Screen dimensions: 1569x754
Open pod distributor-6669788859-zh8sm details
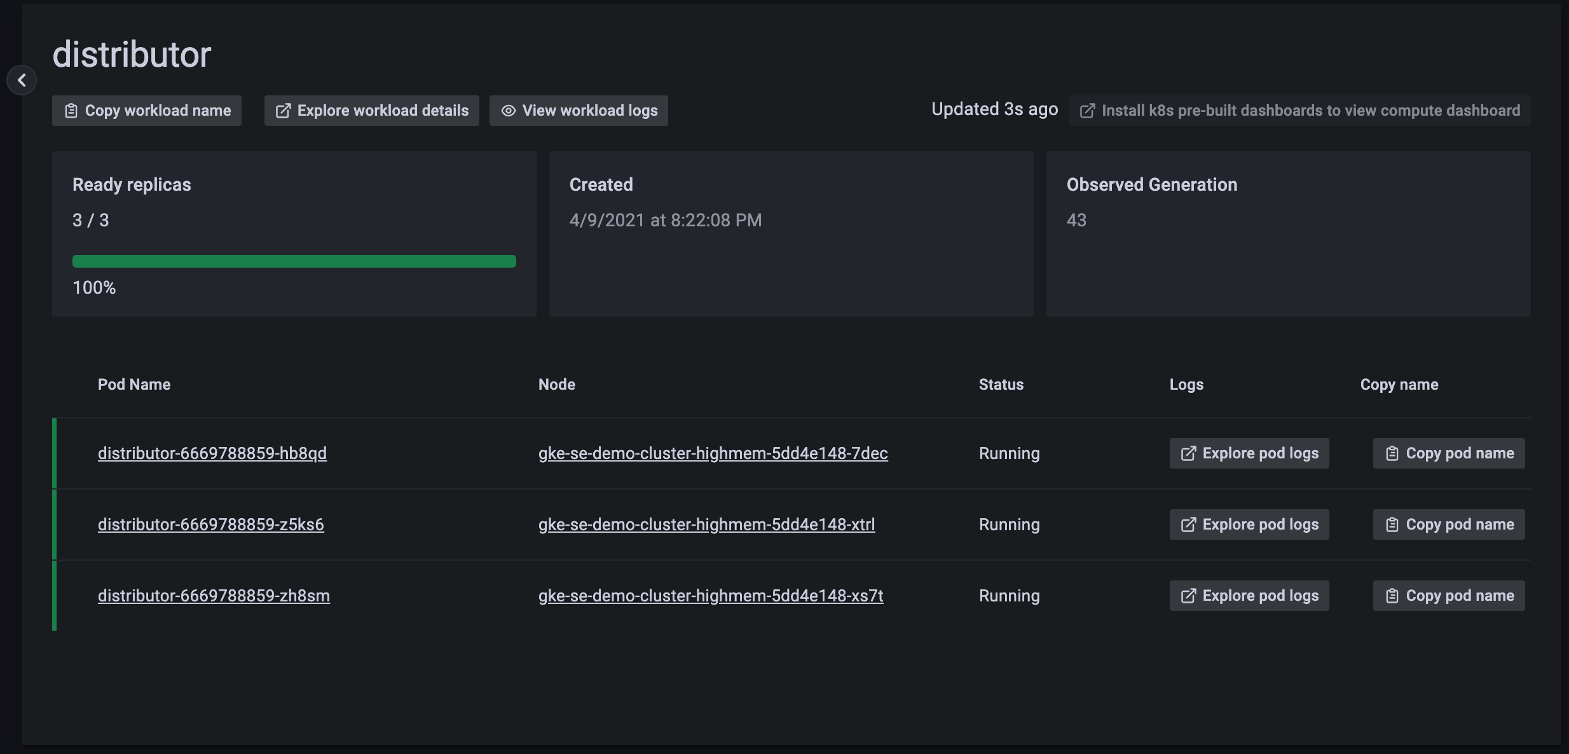click(214, 595)
